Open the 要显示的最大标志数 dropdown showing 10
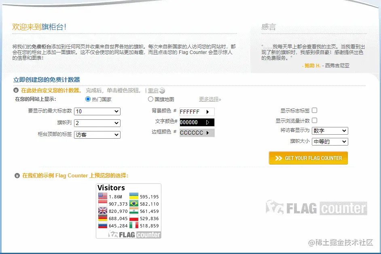This screenshot has height=254, width=381. click(97, 111)
